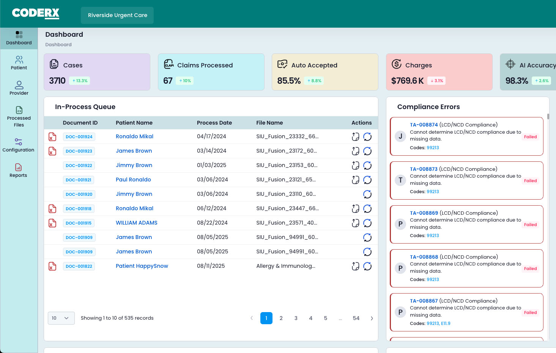Open compliance error TA-008869 link
The image size is (556, 353).
424,213
